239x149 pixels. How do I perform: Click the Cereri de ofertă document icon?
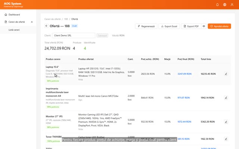pos(6,22)
